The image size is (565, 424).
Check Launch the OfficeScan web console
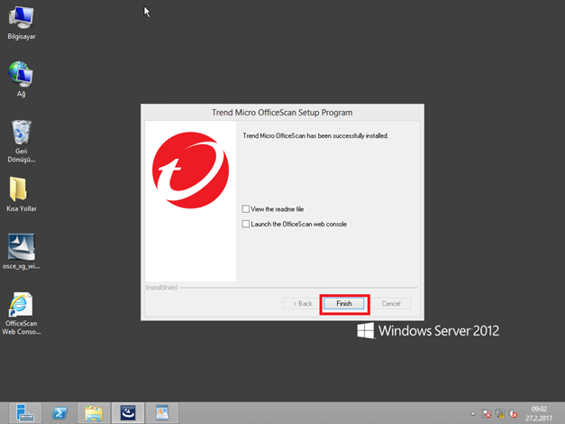pyautogui.click(x=246, y=224)
